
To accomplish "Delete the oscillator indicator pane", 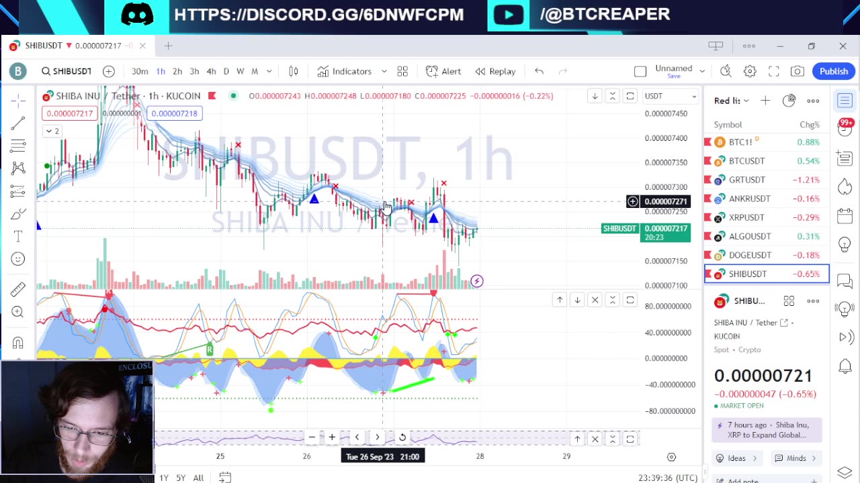I will click(x=595, y=300).
